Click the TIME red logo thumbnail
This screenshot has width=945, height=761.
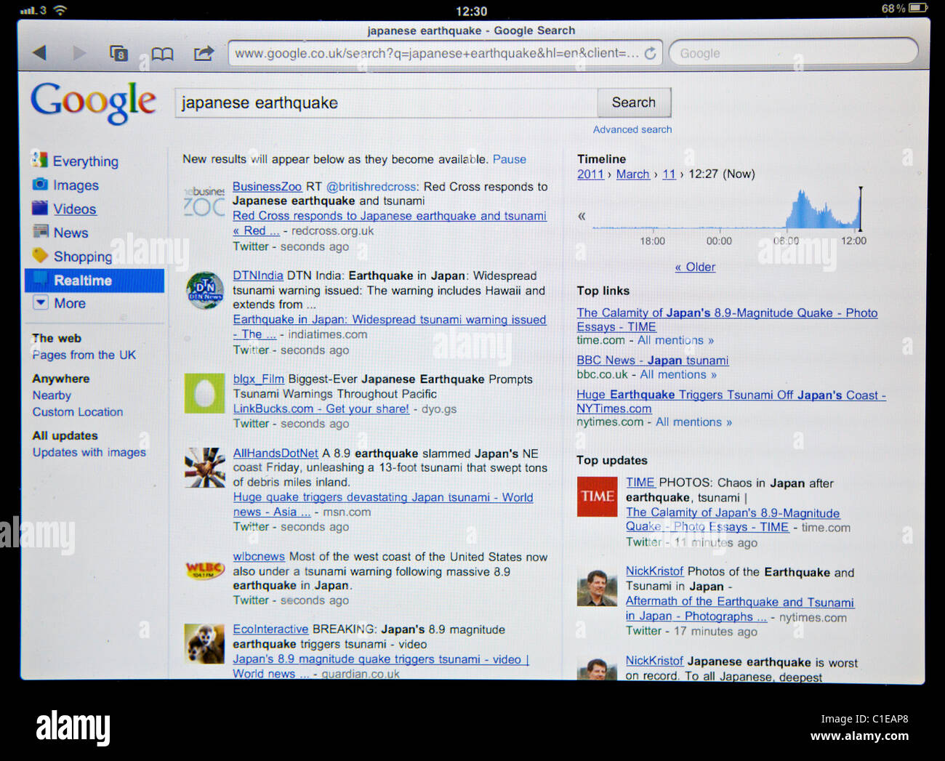point(597,496)
